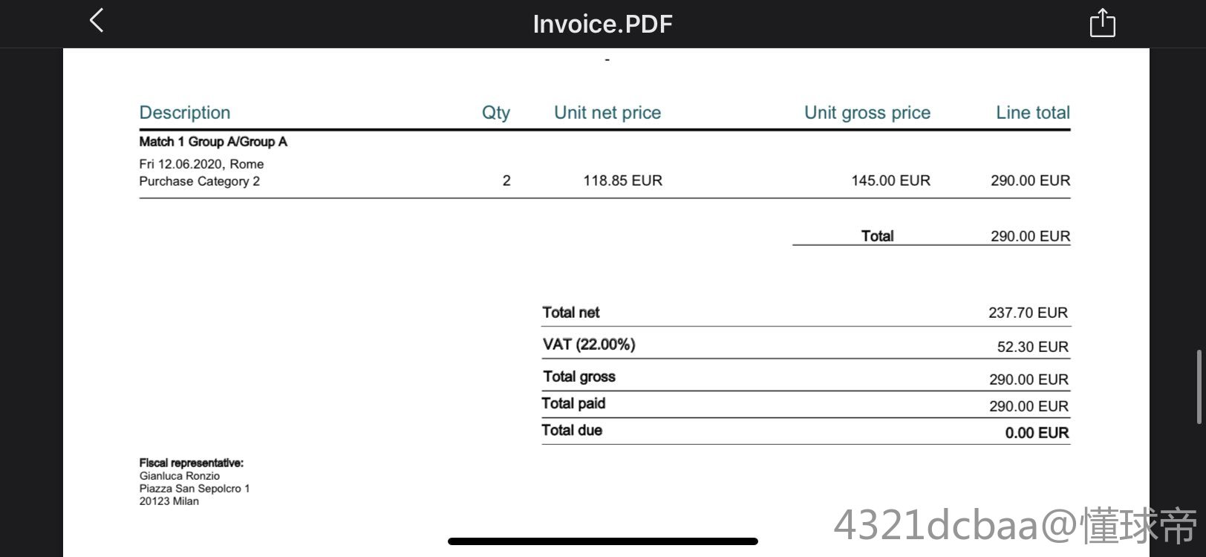The width and height of the screenshot is (1206, 557).
Task: Click the Description column header
Action: (x=185, y=113)
